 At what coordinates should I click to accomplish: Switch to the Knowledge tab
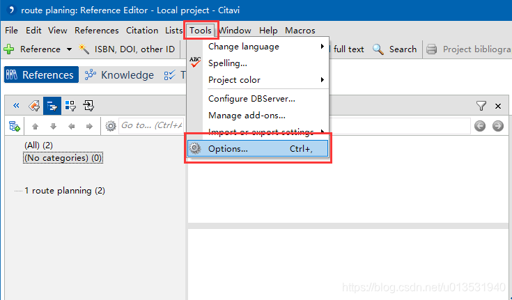click(x=119, y=74)
